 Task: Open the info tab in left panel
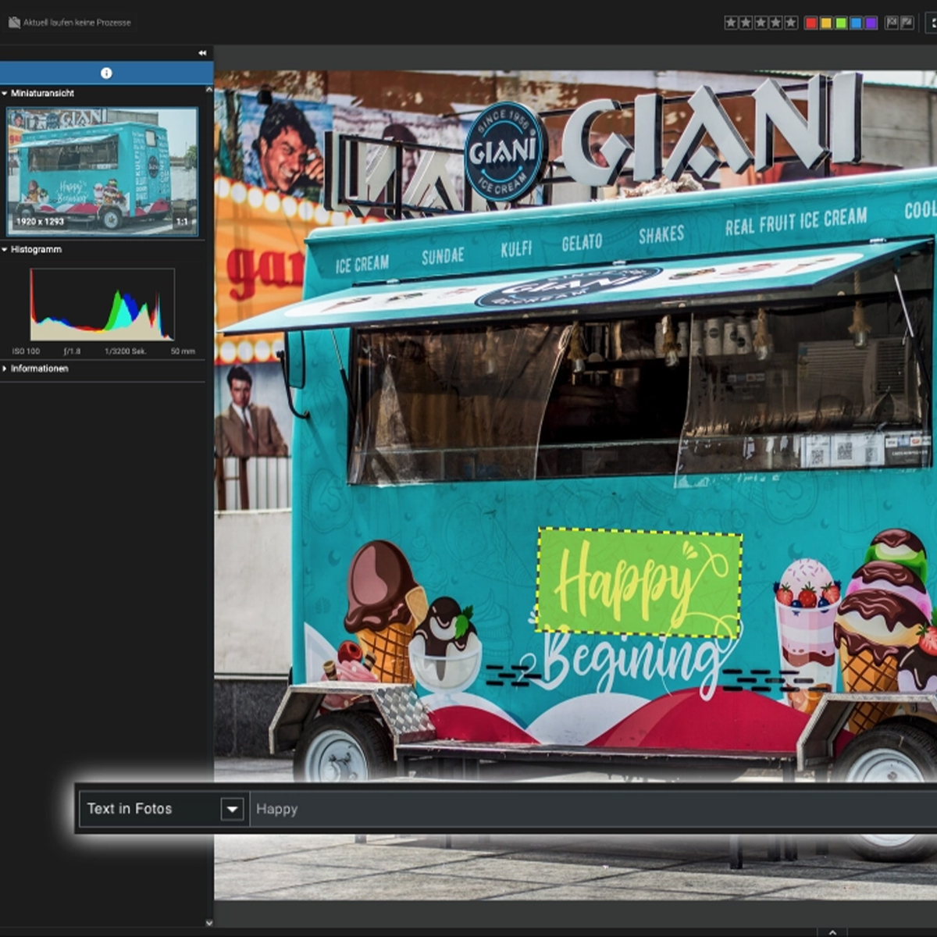[106, 73]
